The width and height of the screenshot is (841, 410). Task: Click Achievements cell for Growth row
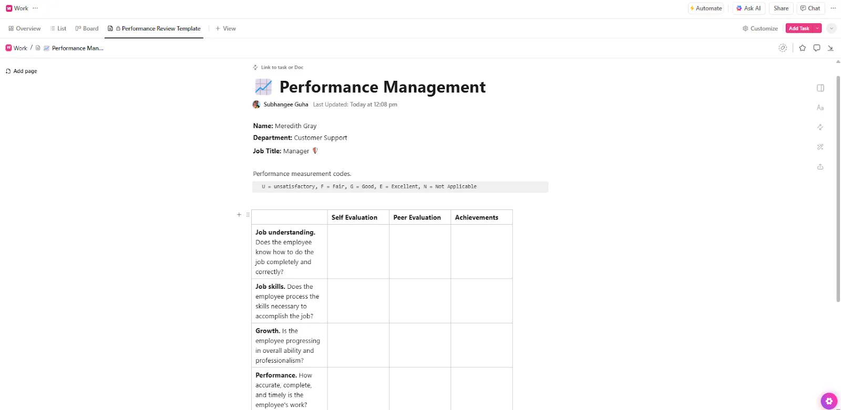[x=481, y=345]
